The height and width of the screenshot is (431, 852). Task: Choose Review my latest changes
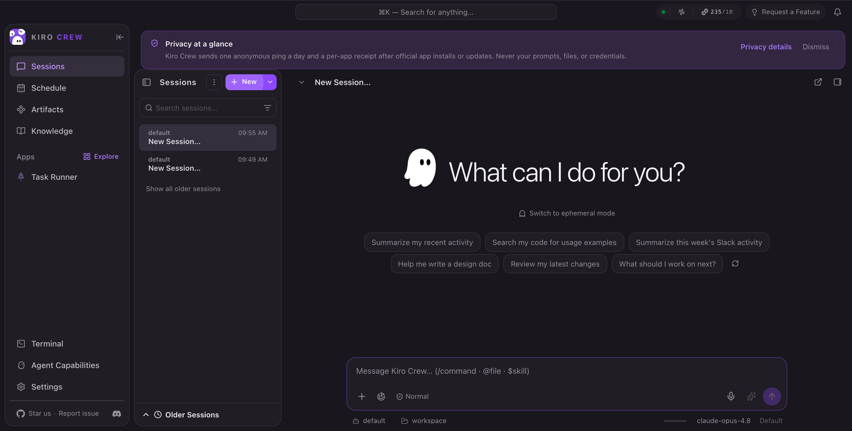[x=555, y=263]
